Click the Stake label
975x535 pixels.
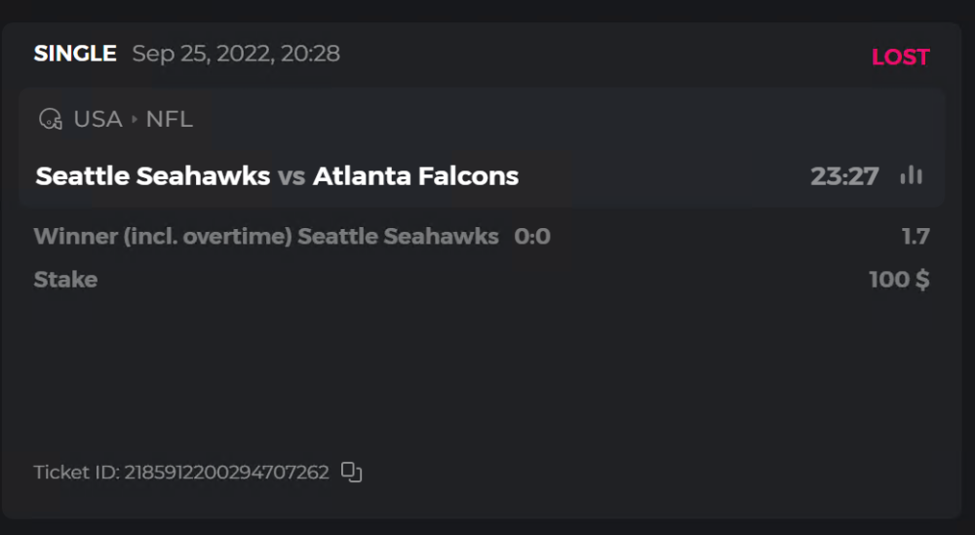pos(65,280)
